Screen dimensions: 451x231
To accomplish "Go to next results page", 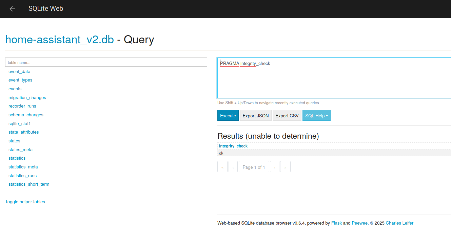I will (x=275, y=167).
